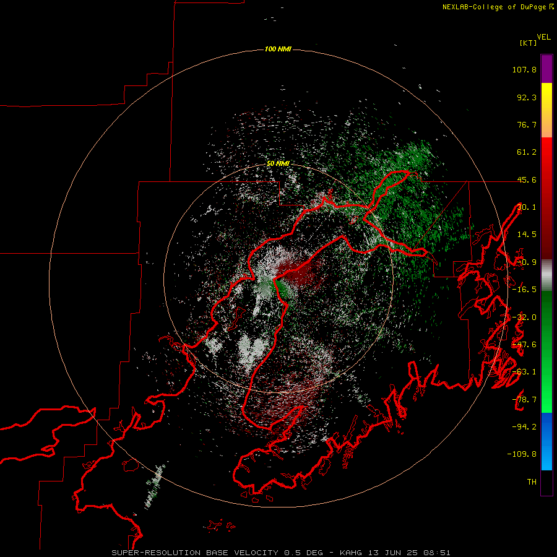Select the -94.2 legend value
This screenshot has height=557, width=557.
tap(524, 426)
